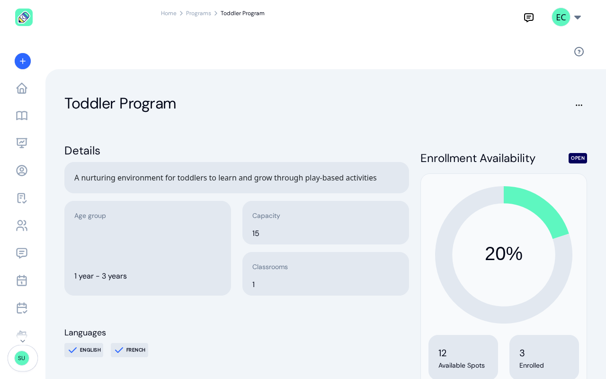Open the Home icon in sidebar
Viewport: 606px width, 379px height.
pyautogui.click(x=22, y=88)
